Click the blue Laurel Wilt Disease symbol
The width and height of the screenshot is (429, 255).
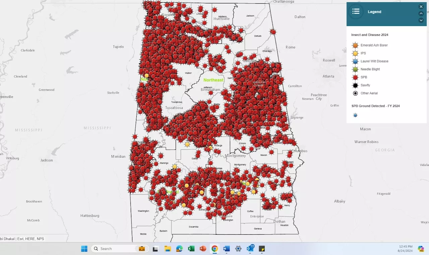355,61
